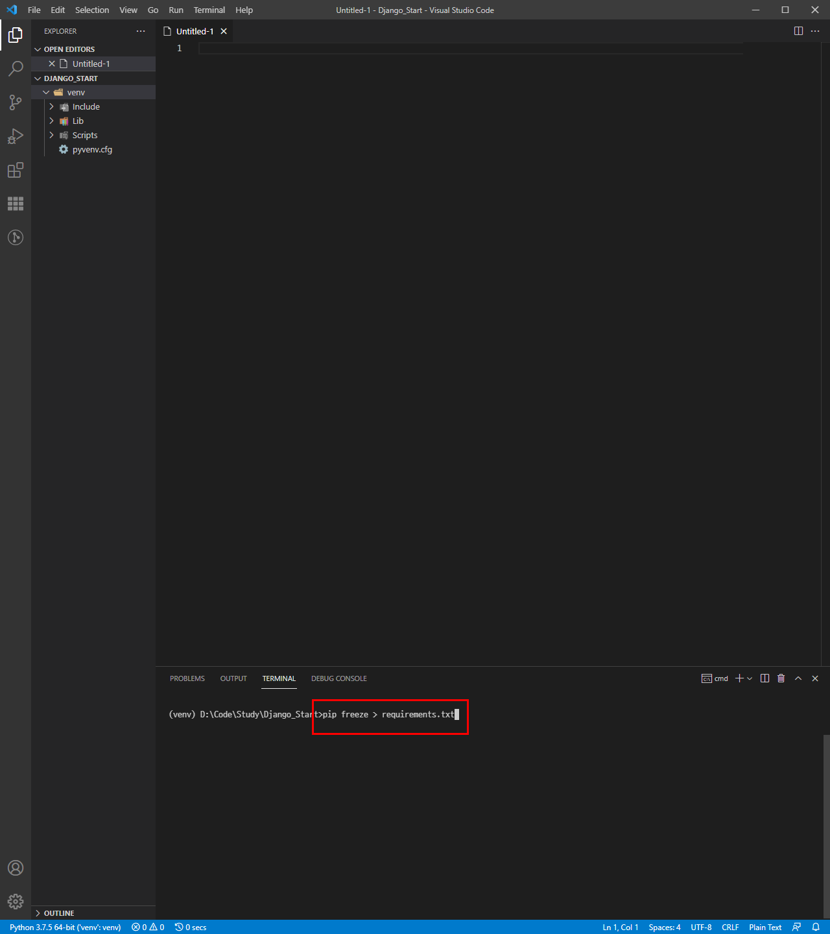Screen dimensions: 830x934
Task: Open the Manage gear icon
Action: pyautogui.click(x=16, y=902)
